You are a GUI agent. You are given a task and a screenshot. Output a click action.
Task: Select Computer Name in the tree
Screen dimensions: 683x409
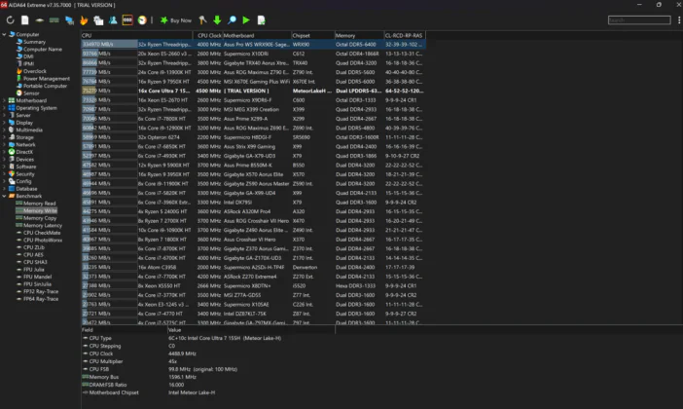tap(42, 50)
